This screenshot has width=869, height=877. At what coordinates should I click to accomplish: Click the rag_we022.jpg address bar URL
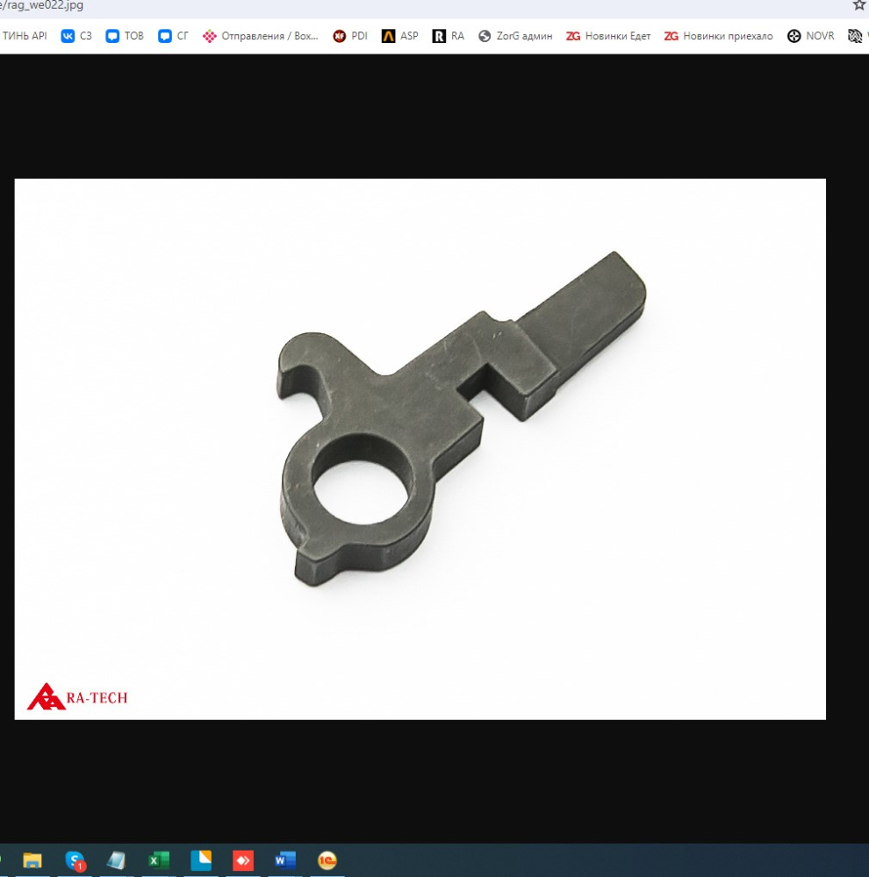(42, 5)
